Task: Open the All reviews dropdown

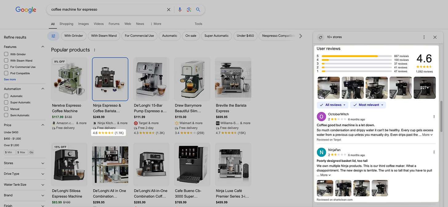Action: pyautogui.click(x=333, y=105)
